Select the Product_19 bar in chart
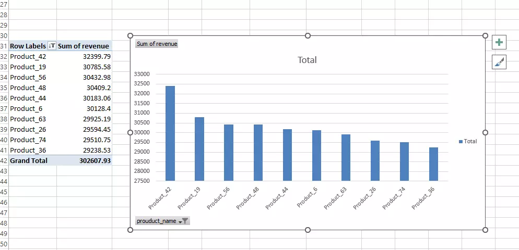 pos(199,149)
